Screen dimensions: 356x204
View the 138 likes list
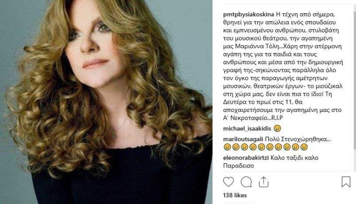click(x=235, y=195)
